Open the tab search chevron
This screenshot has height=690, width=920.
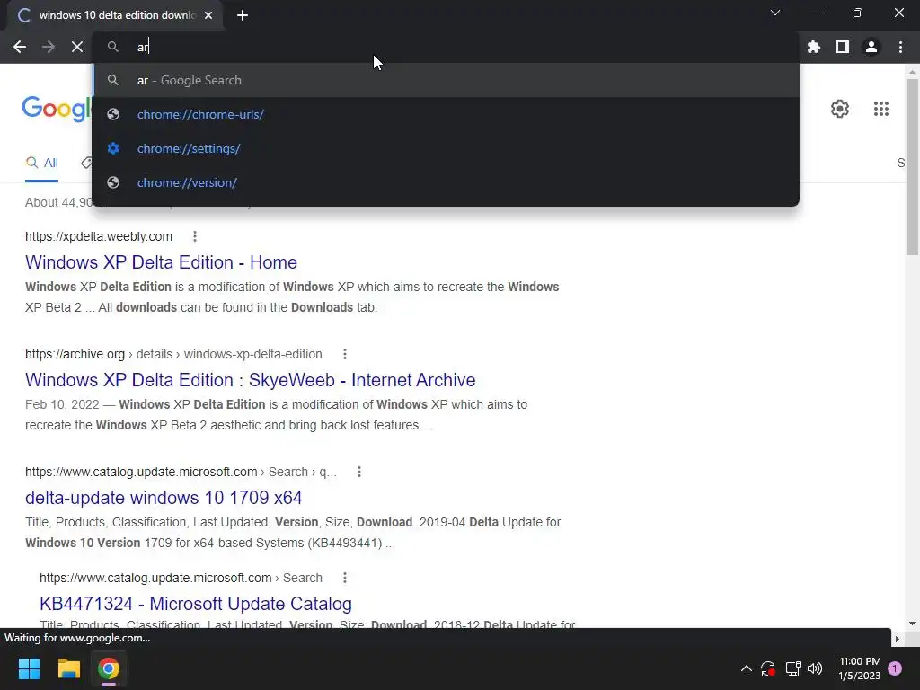(775, 13)
